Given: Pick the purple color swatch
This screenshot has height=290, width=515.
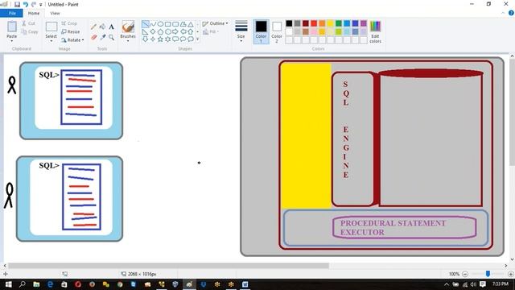Looking at the screenshot, I should 364,23.
